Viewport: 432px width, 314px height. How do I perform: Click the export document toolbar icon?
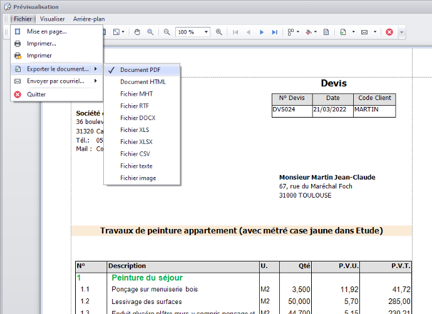[343, 32]
